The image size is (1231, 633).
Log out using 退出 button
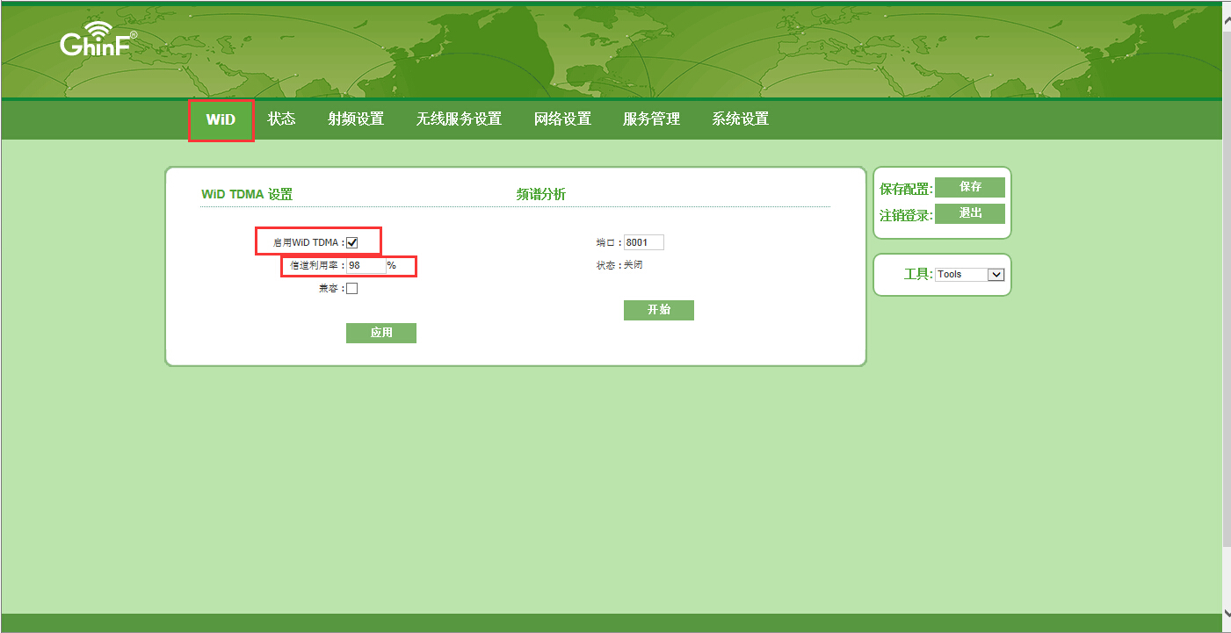pos(969,213)
